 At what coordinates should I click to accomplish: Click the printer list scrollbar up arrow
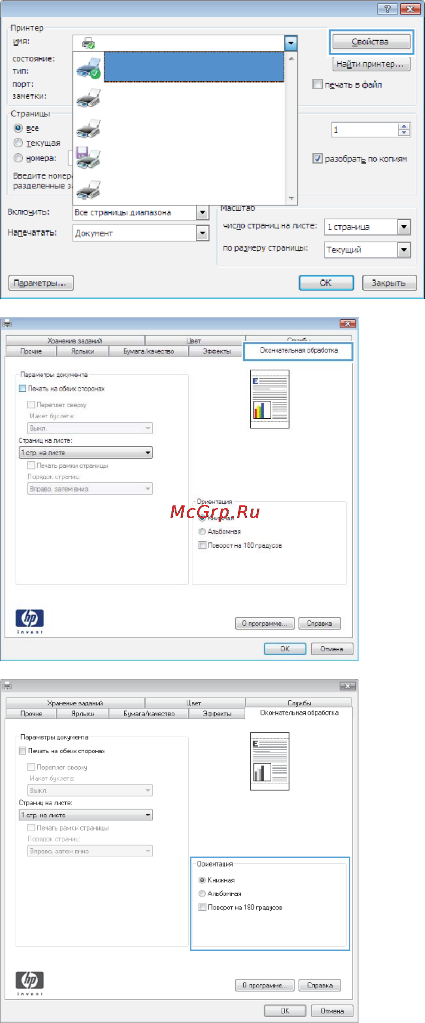tap(291, 59)
